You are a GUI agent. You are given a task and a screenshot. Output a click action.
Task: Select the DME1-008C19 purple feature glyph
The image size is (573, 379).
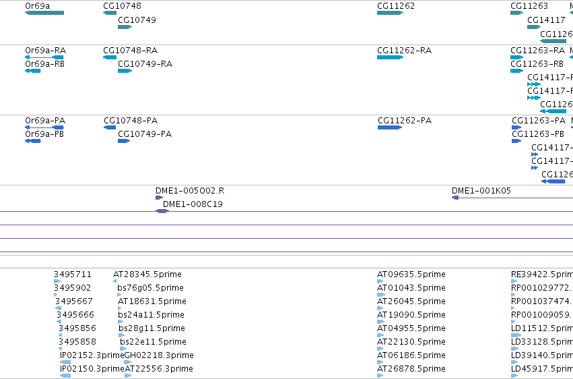pyautogui.click(x=162, y=211)
